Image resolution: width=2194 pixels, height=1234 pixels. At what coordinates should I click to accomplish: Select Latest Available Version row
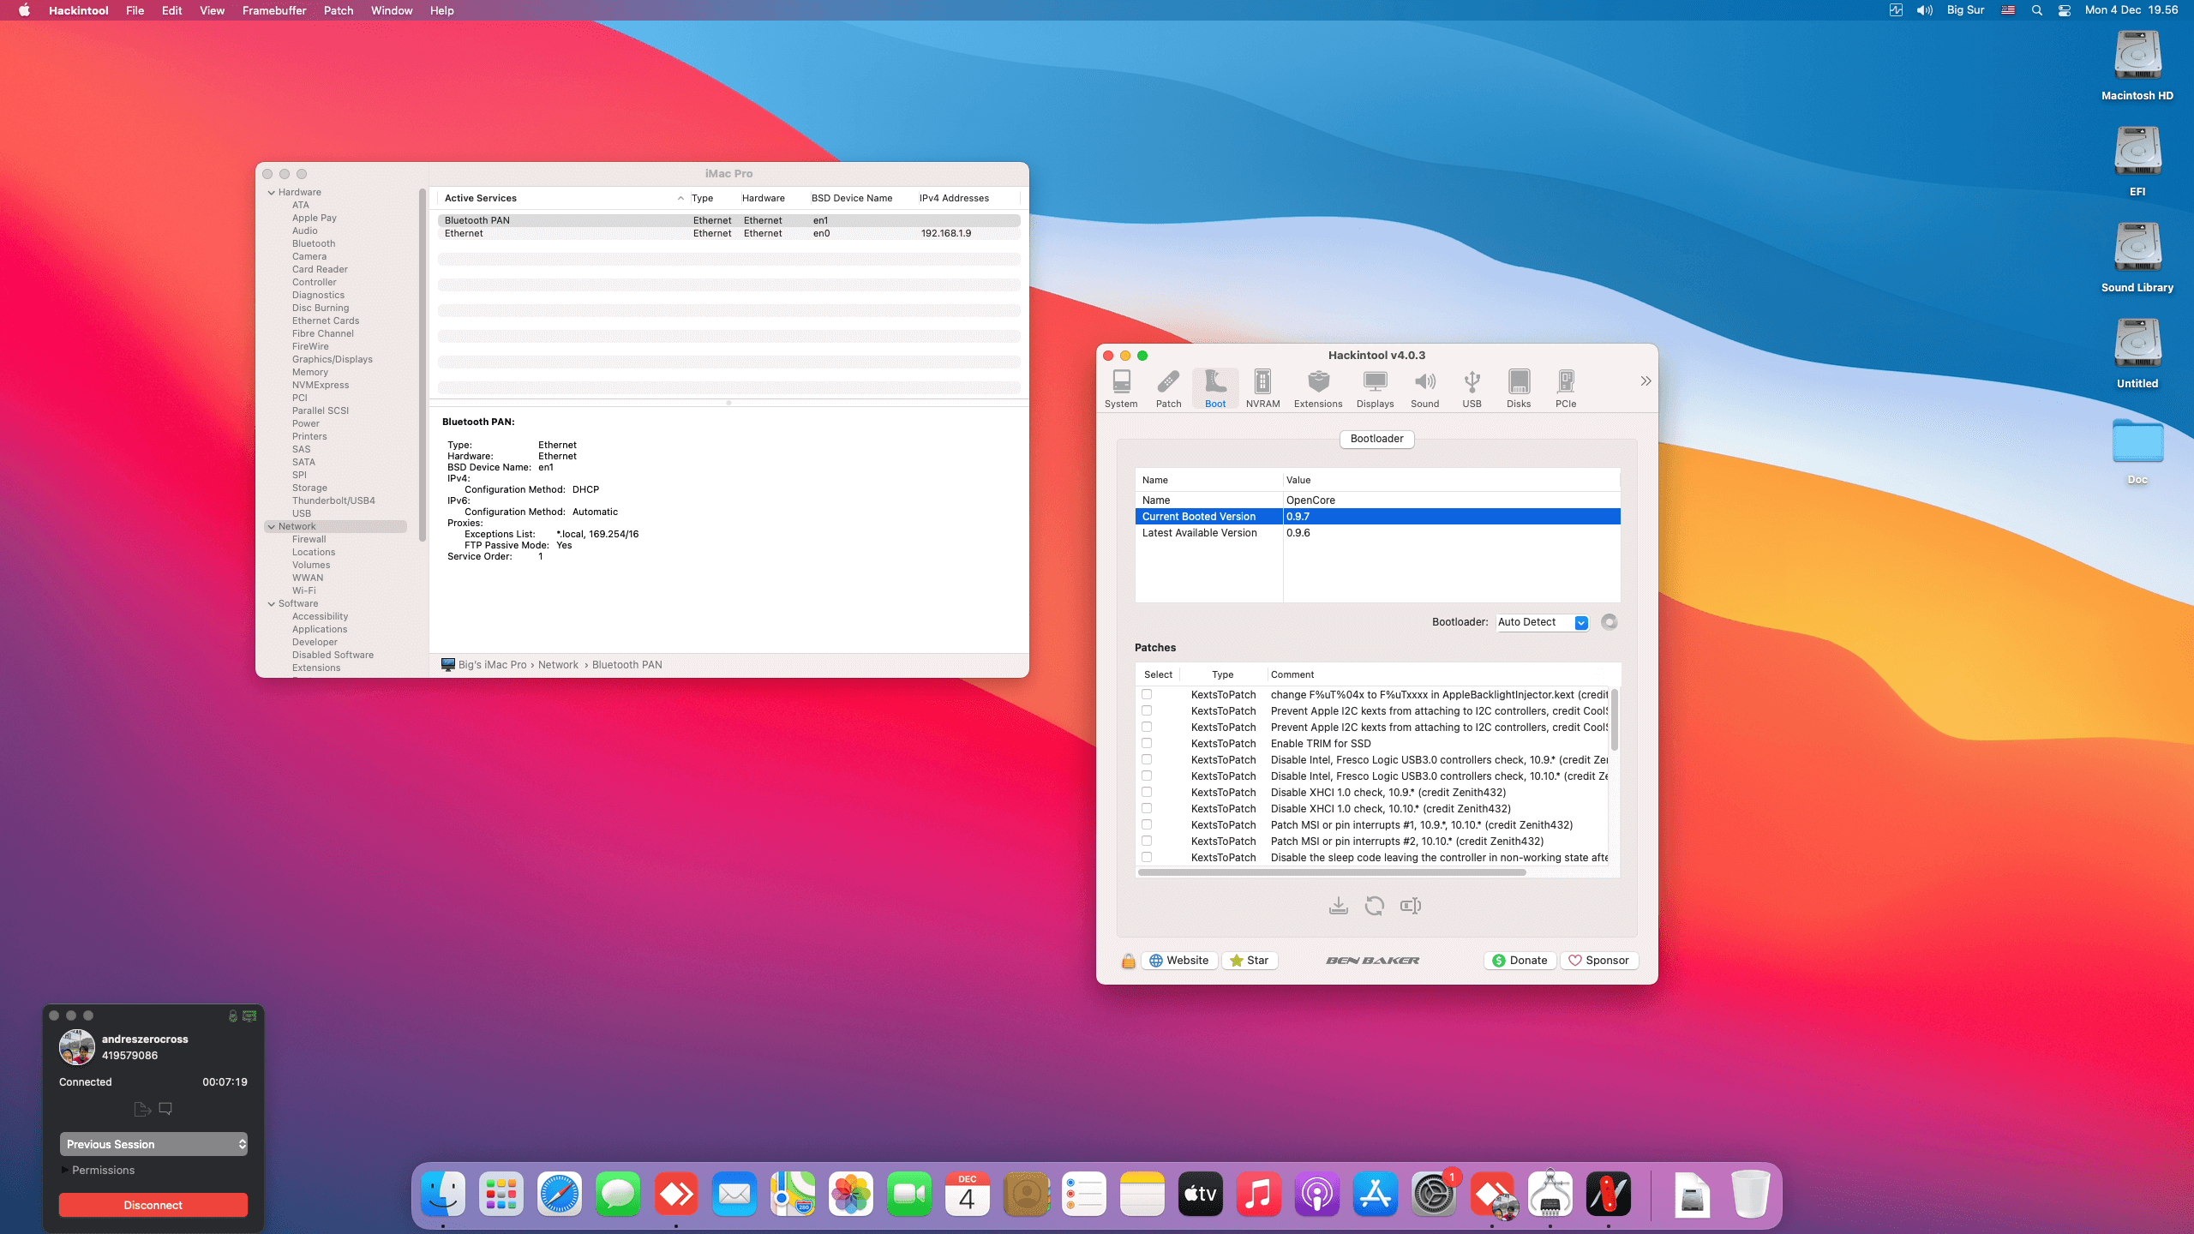(1377, 533)
